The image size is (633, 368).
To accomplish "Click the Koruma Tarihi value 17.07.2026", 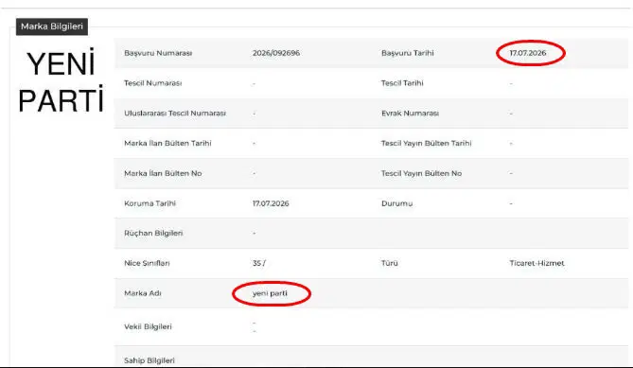I will [271, 203].
